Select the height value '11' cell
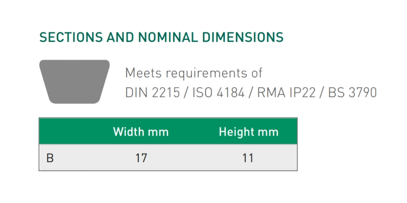 click(248, 158)
